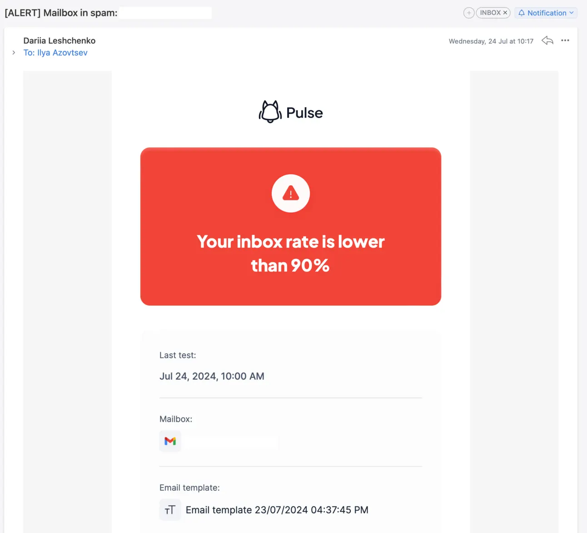Click the value 'Jul 24, 2024, 10:00 AM'
This screenshot has height=533, width=587.
coord(212,376)
